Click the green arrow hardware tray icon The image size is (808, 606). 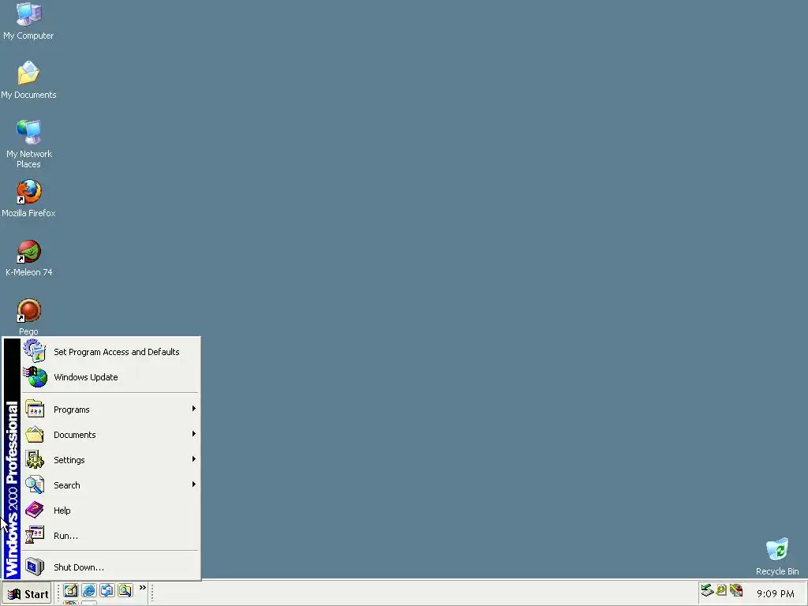click(x=707, y=590)
